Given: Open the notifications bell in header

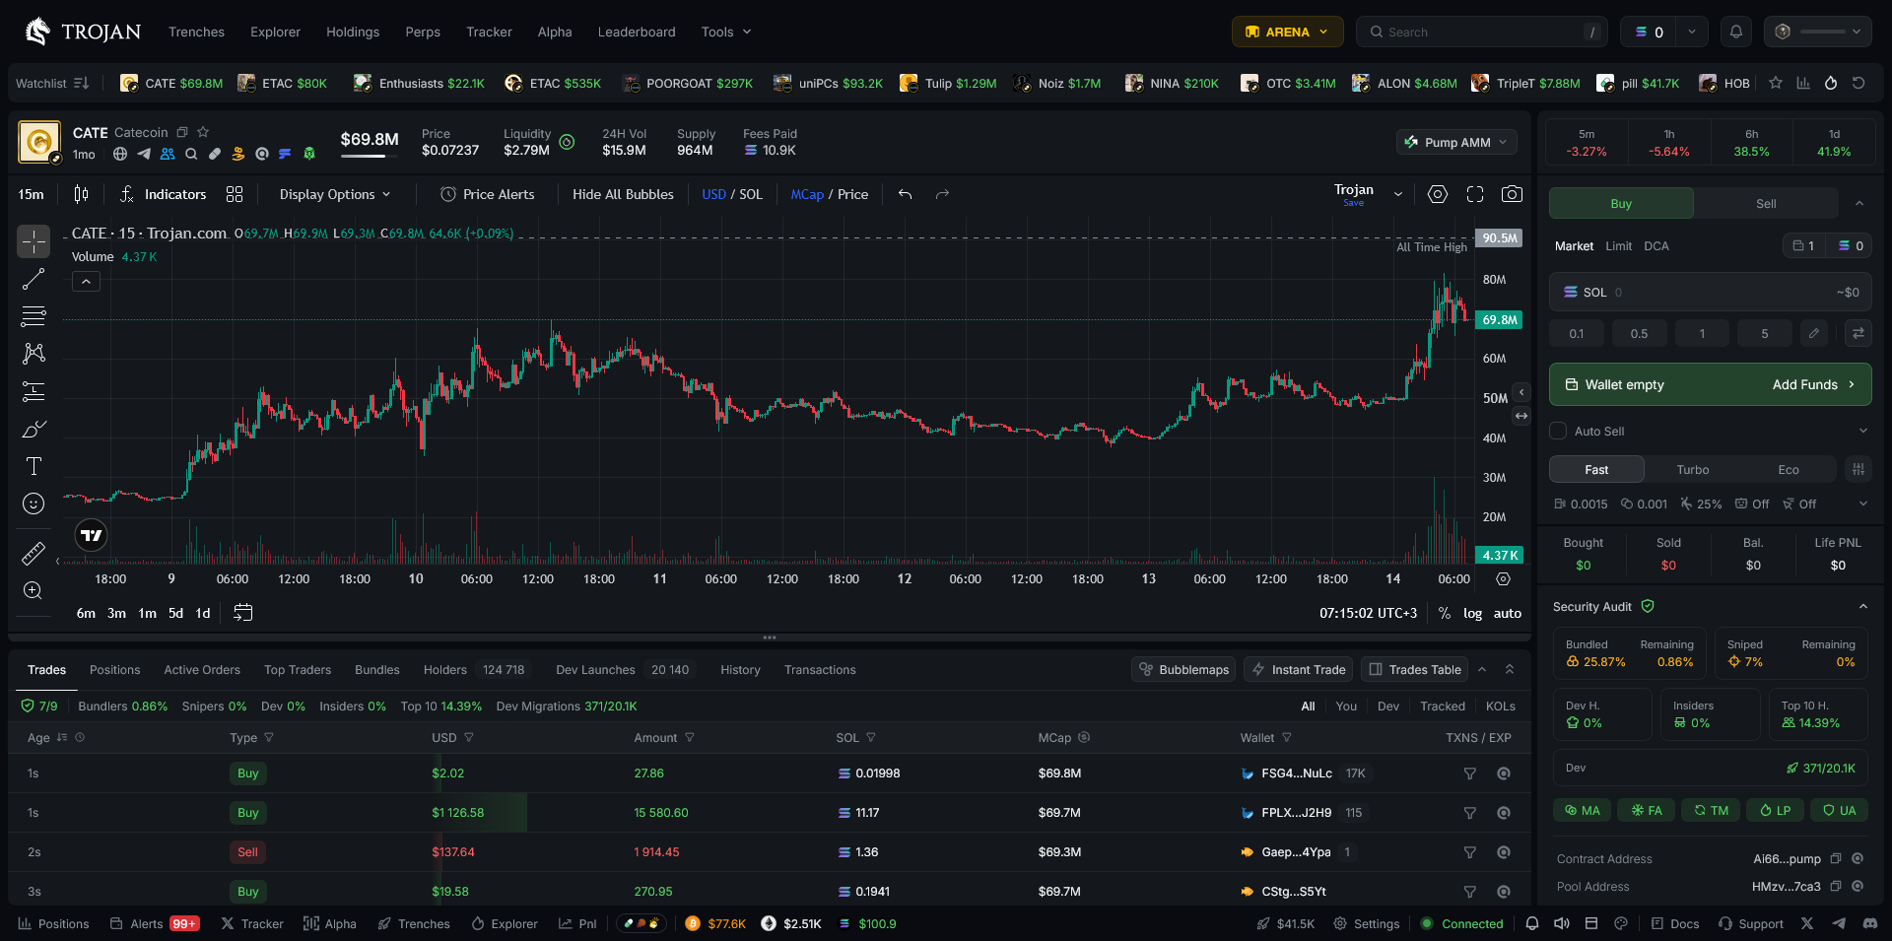Looking at the screenshot, I should tap(1736, 32).
